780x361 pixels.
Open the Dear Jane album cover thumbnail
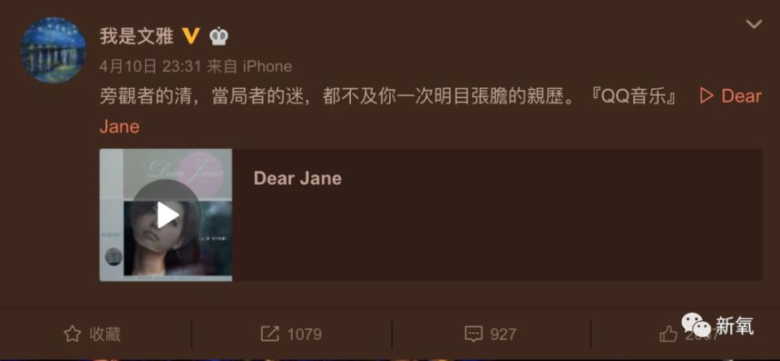point(165,215)
